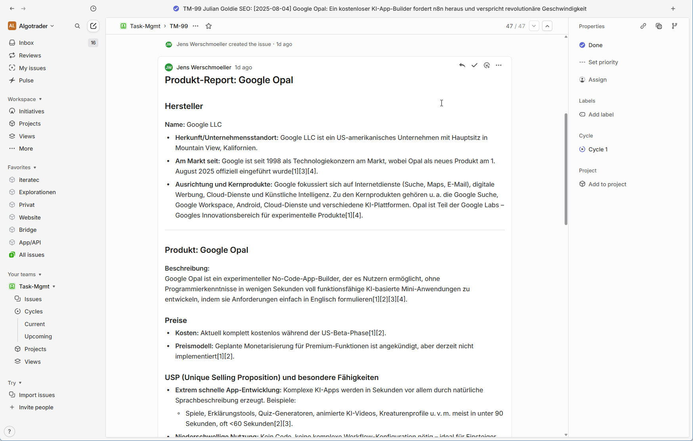The width and height of the screenshot is (693, 441).
Task: Change the Cycle 1 selection
Action: 593,149
